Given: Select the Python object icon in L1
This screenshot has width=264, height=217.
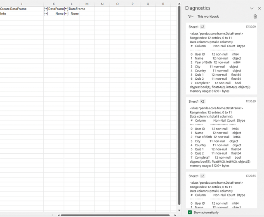Looking at the screenshot, I should pyautogui.click(x=66, y=9).
